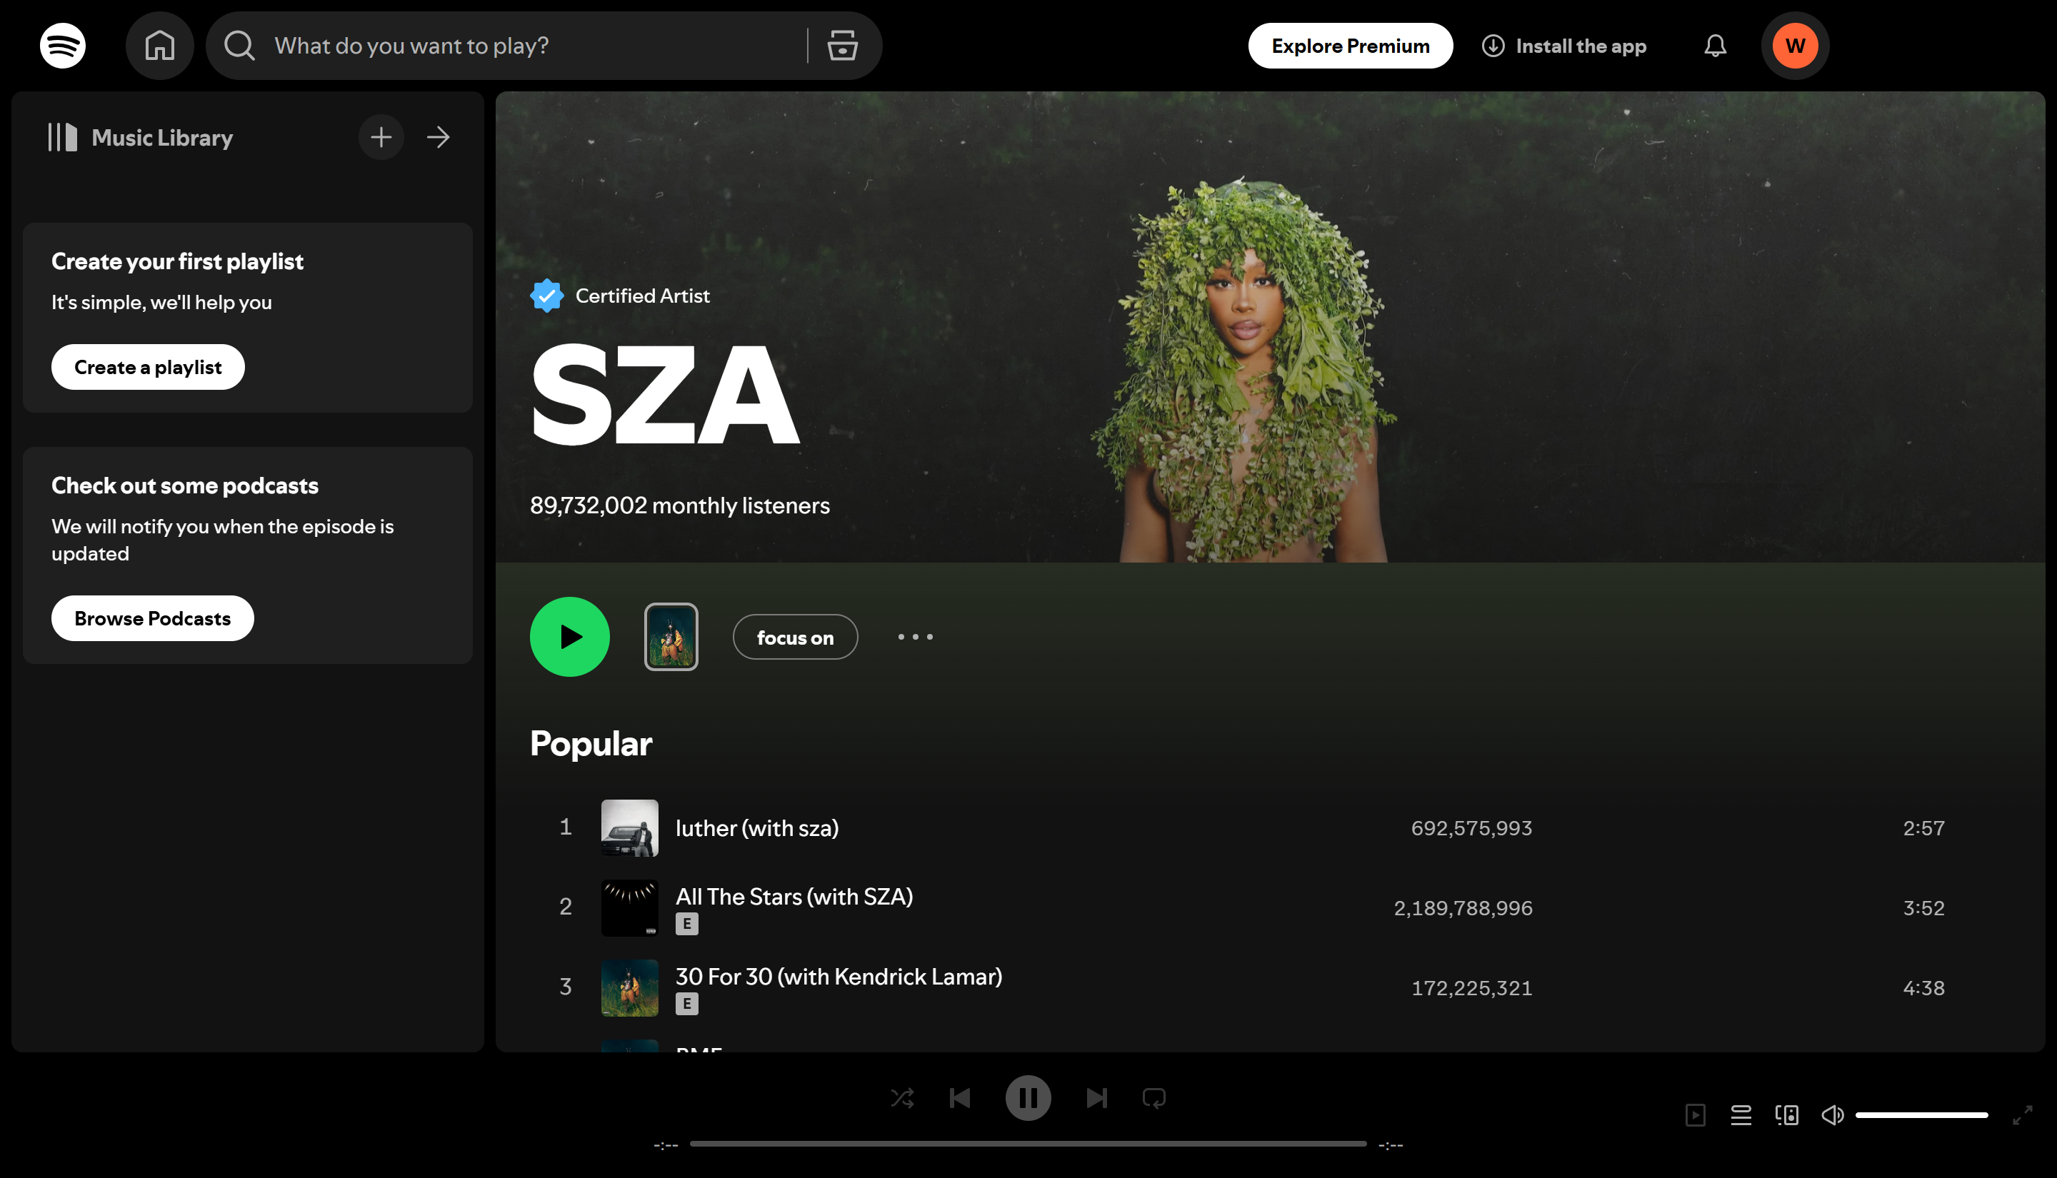Open notifications bell
Screen dimensions: 2057x1178
click(1715, 45)
